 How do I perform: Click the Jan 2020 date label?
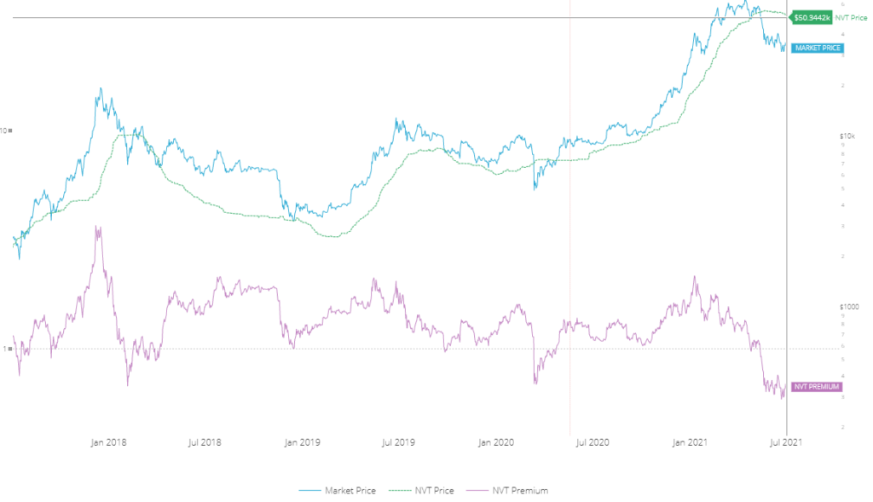[495, 442]
